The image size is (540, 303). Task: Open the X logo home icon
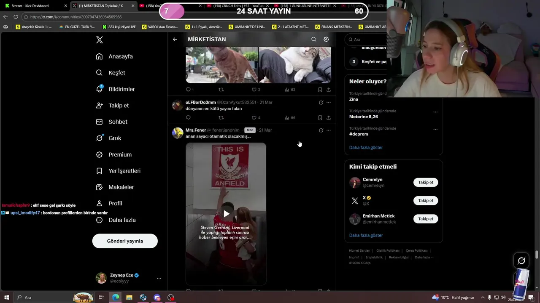(x=100, y=40)
